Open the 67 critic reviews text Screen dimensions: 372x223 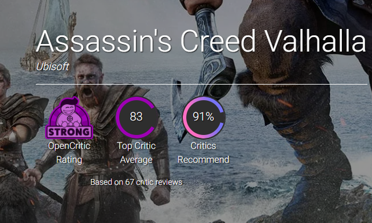[x=136, y=182]
